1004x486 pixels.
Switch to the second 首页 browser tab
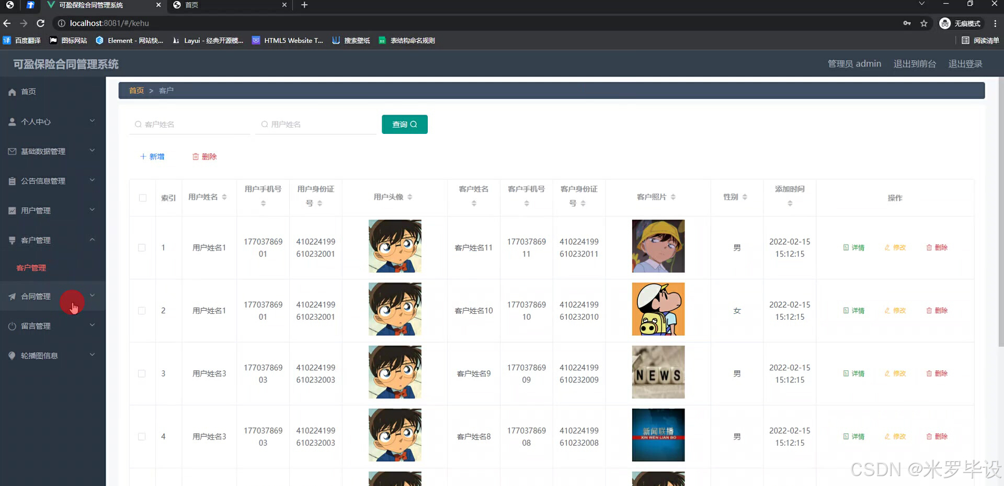pos(230,5)
